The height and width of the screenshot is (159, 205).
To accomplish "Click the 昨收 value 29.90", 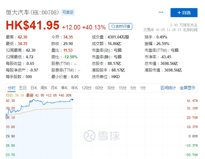I will [68, 44].
